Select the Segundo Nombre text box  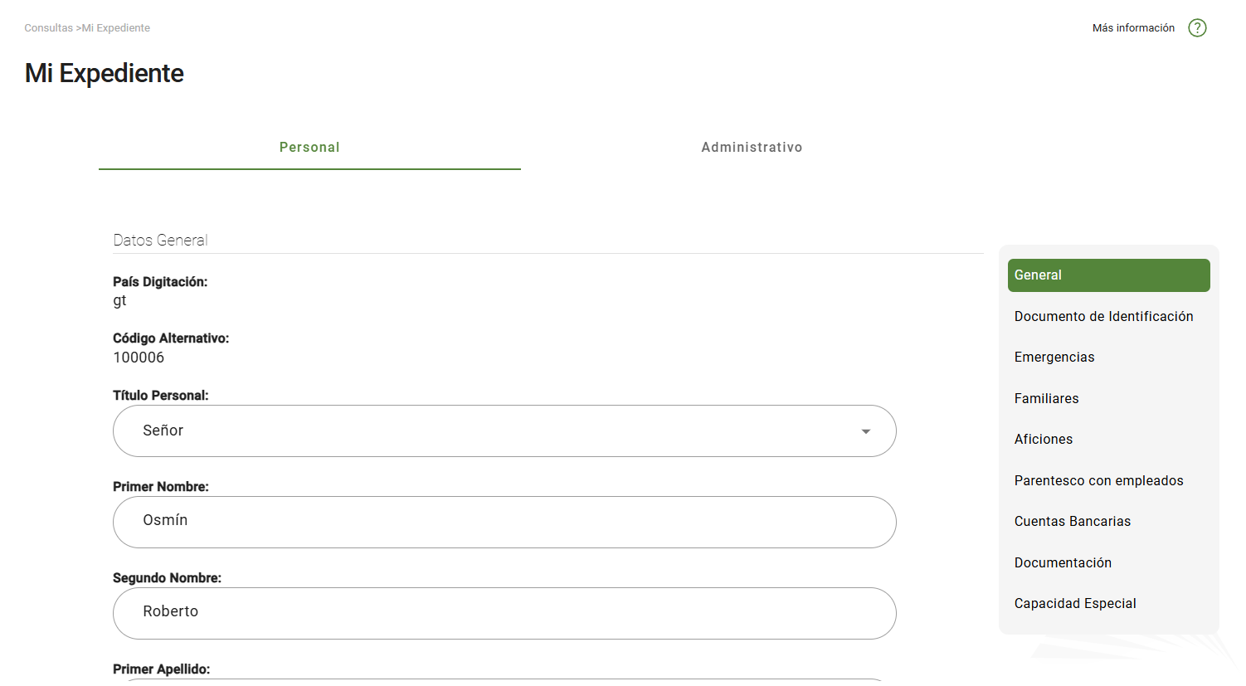pyautogui.click(x=504, y=613)
